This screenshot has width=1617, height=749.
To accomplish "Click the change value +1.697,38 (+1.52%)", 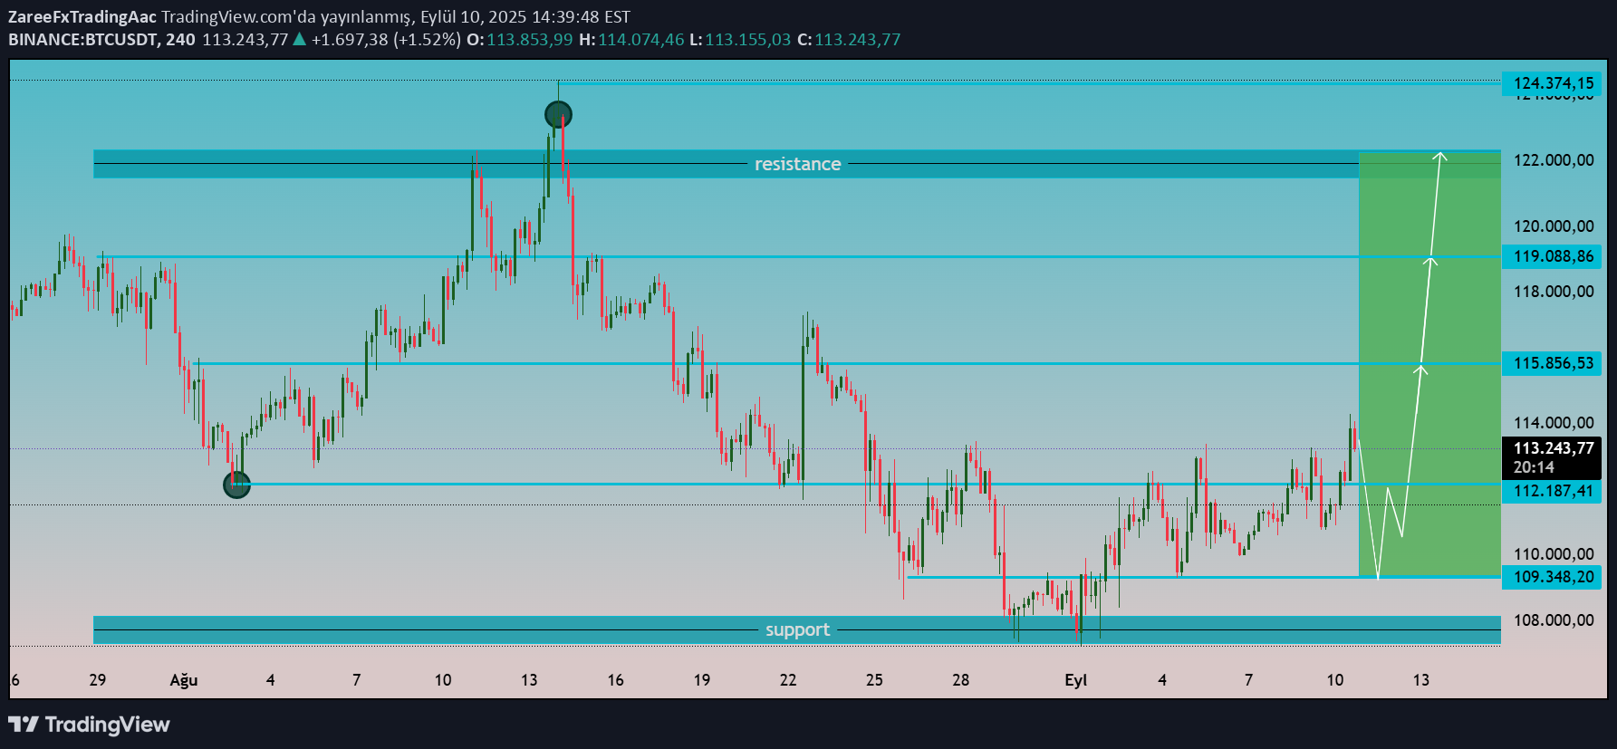I will pos(386,40).
